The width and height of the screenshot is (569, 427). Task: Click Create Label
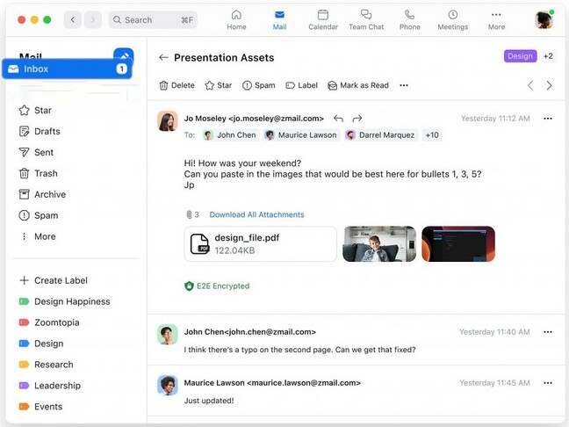(54, 280)
